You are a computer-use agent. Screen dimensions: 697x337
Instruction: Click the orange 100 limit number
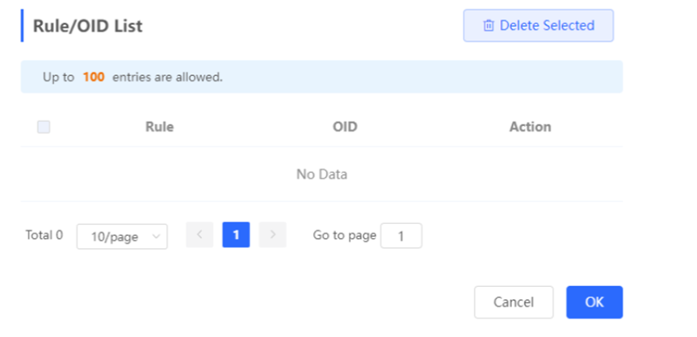coord(94,77)
